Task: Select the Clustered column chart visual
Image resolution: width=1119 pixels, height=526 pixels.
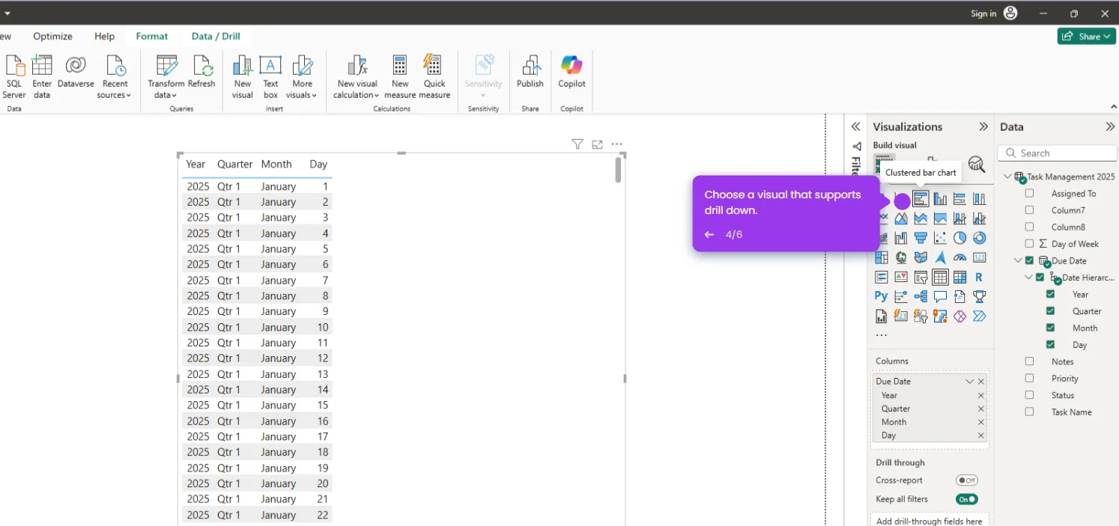Action: 940,199
